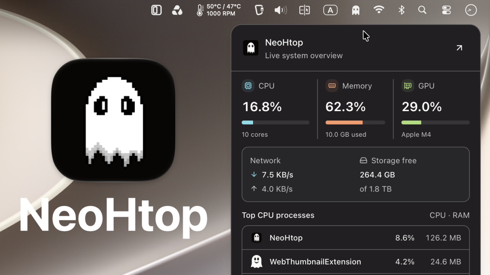Click the CPU usage progress bar
The height and width of the screenshot is (275, 490).
point(276,123)
